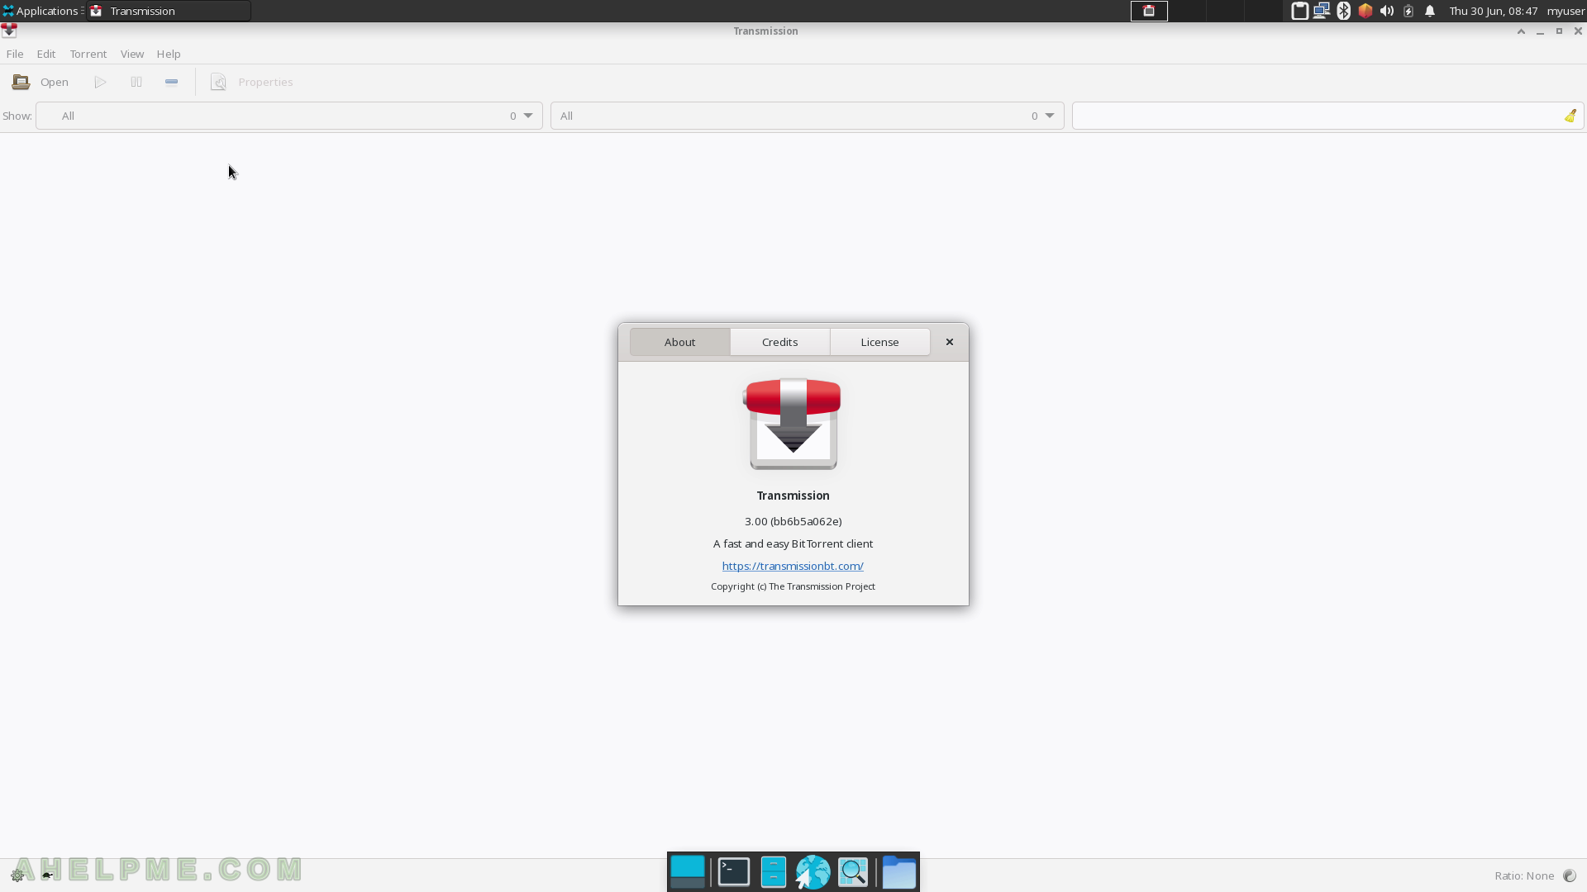Open the View menu
This screenshot has width=1587, height=892.
click(132, 54)
